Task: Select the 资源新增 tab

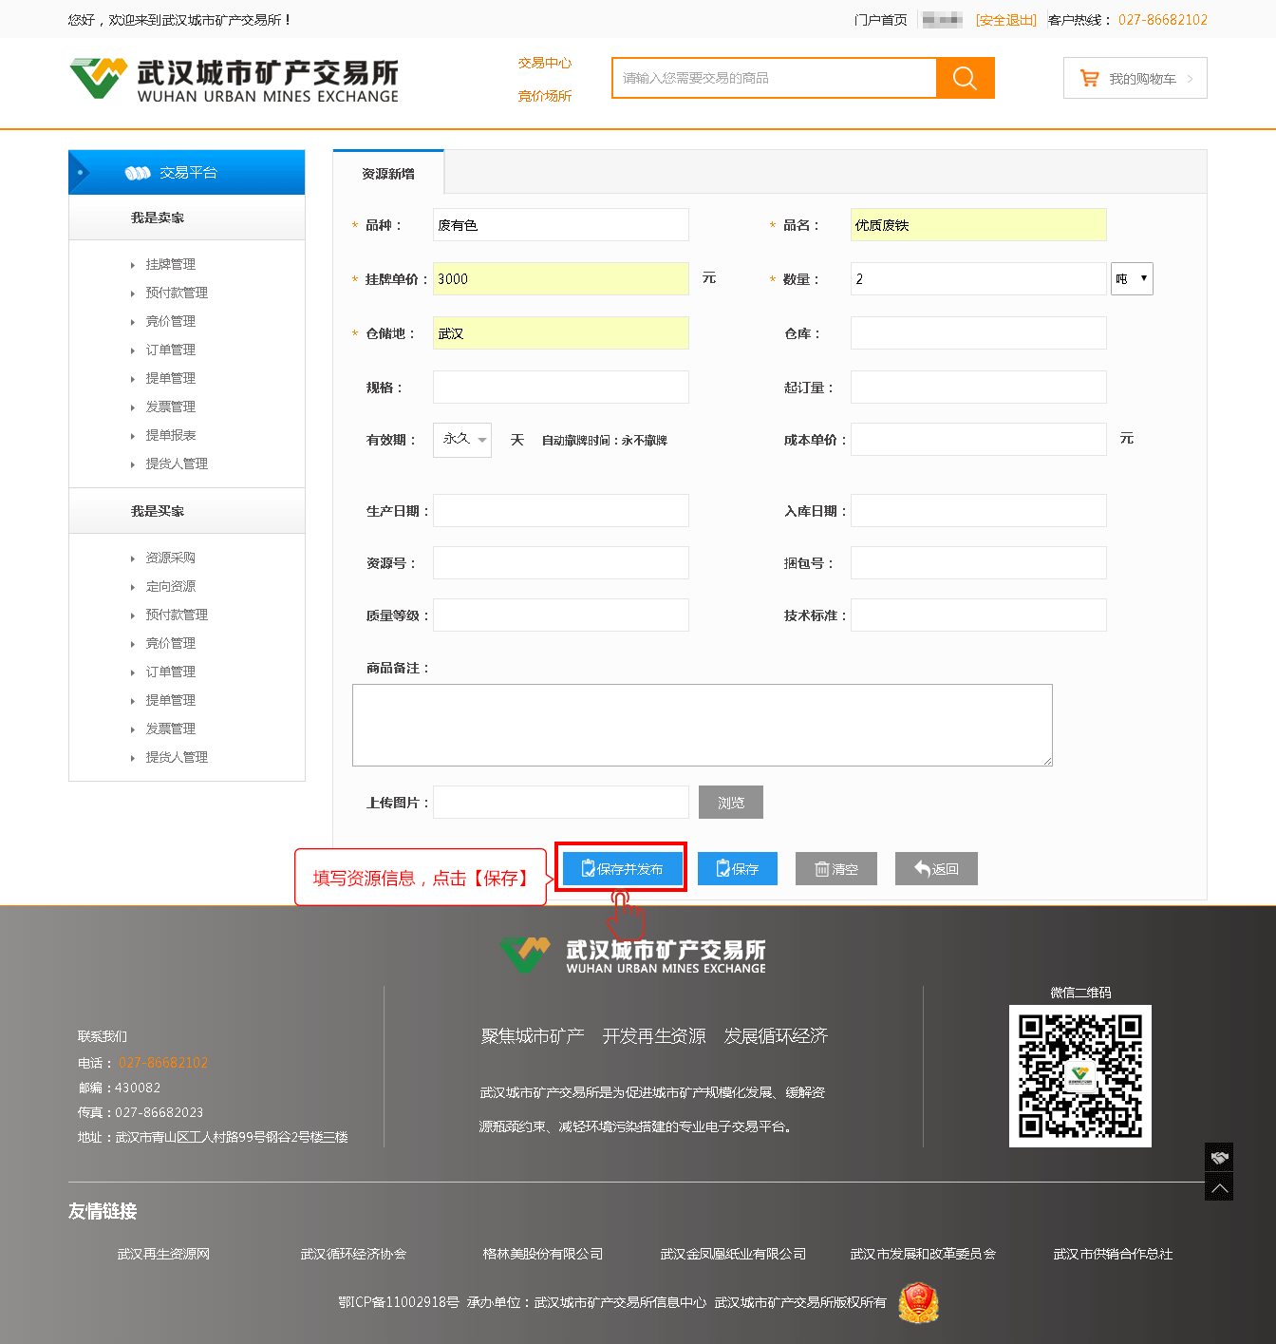Action: (x=388, y=174)
